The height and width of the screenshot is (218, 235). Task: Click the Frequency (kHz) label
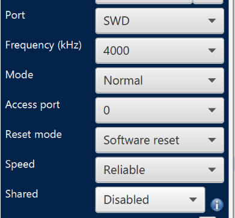(x=43, y=45)
